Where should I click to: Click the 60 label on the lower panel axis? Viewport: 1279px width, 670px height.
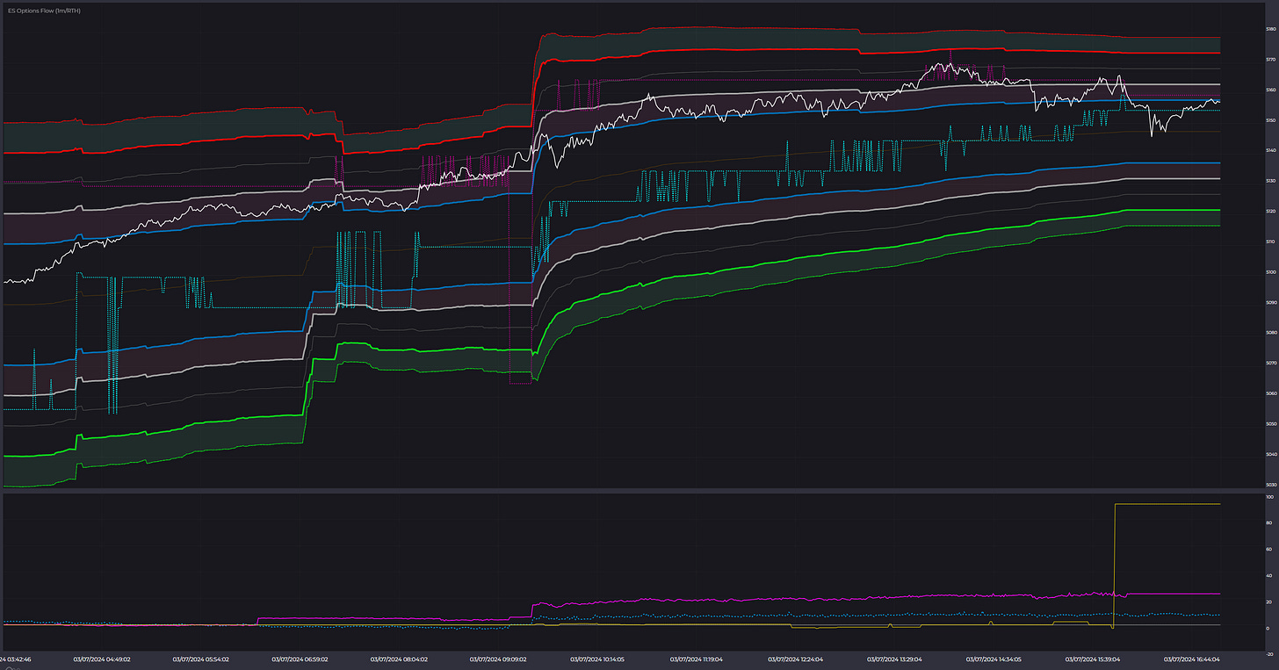coord(1269,550)
